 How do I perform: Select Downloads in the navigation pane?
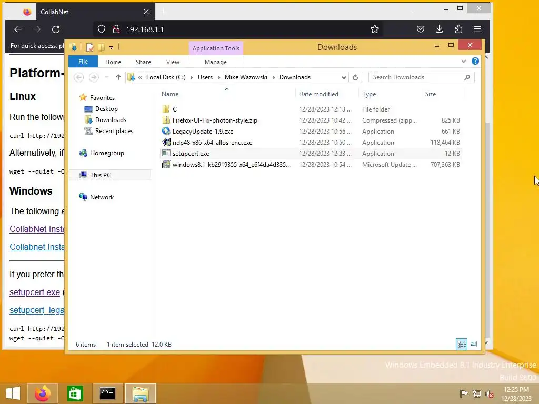pyautogui.click(x=111, y=120)
